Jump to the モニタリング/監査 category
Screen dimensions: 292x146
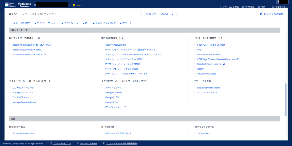tap(104, 23)
